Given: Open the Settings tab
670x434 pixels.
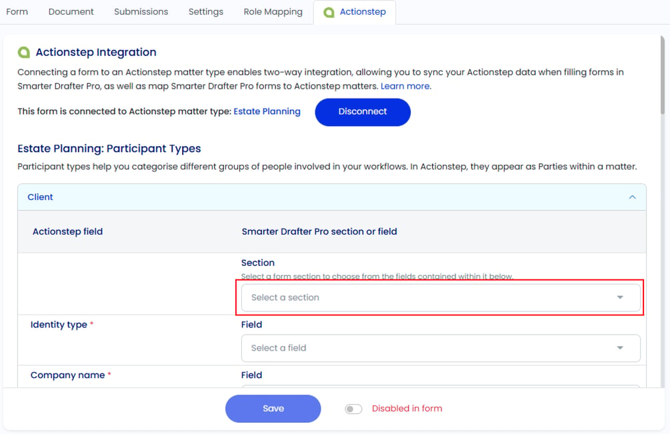Looking at the screenshot, I should 206,12.
